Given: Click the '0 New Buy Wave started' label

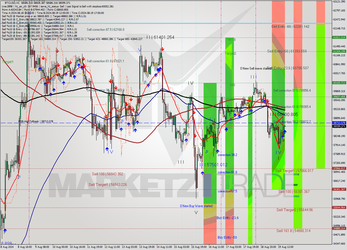Looking at the screenshot, I should point(196,206).
